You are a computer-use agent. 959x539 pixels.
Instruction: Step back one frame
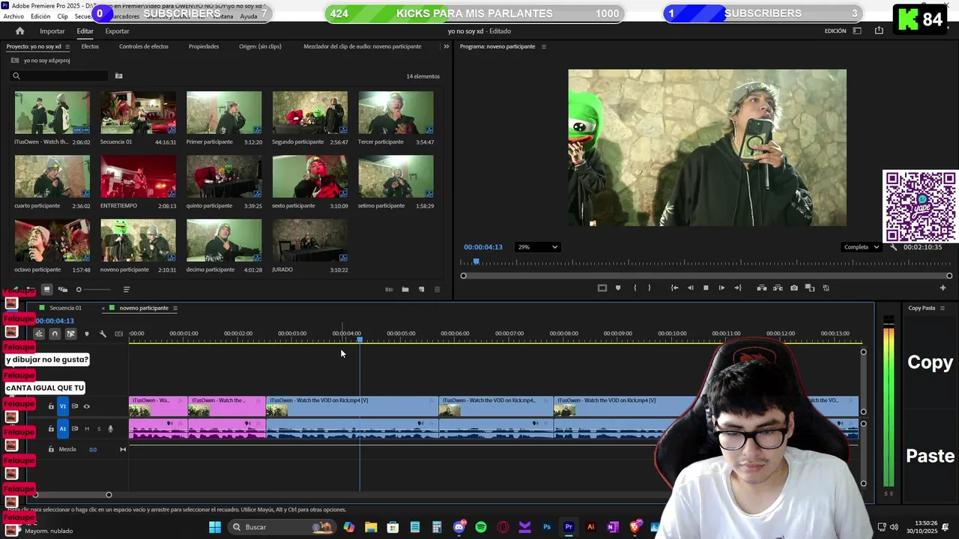pyautogui.click(x=690, y=288)
